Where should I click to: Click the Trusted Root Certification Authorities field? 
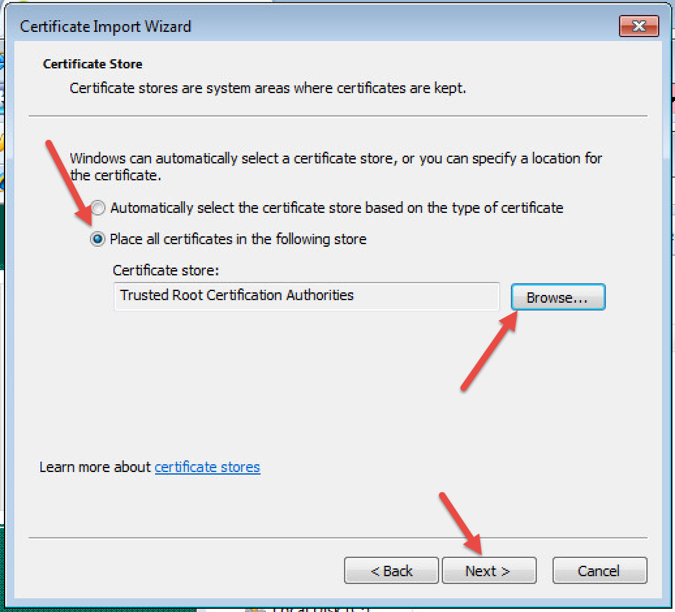(306, 296)
